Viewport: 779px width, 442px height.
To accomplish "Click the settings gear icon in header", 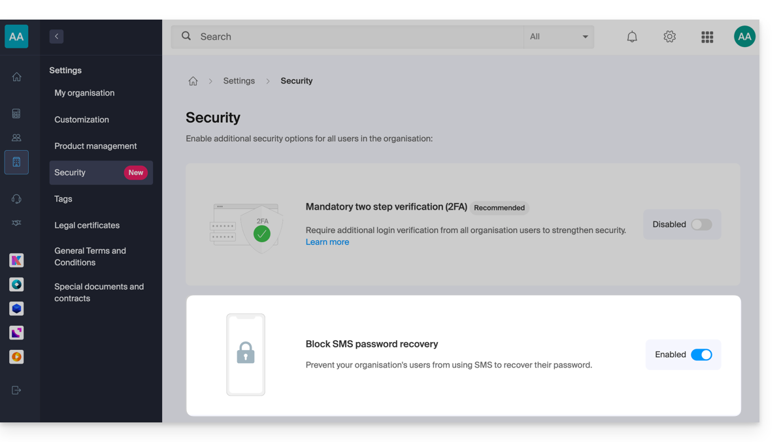I will click(x=669, y=37).
